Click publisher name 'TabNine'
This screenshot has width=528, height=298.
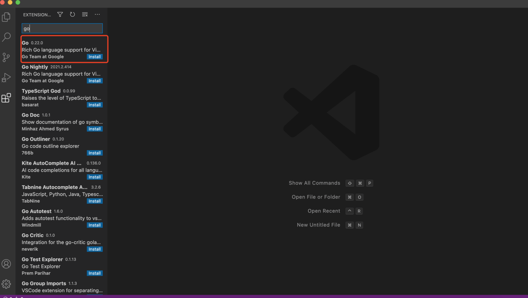(31, 201)
